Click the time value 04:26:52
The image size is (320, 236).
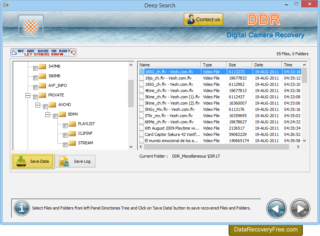click(292, 134)
